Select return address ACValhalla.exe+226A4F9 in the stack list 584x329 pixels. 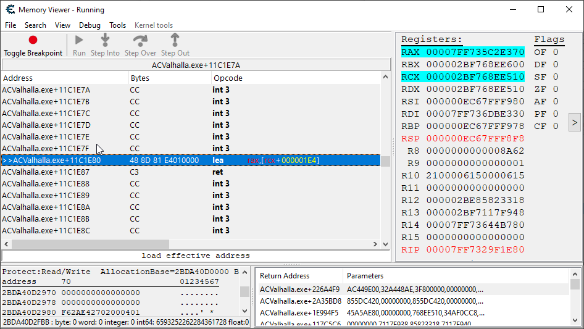point(299,289)
